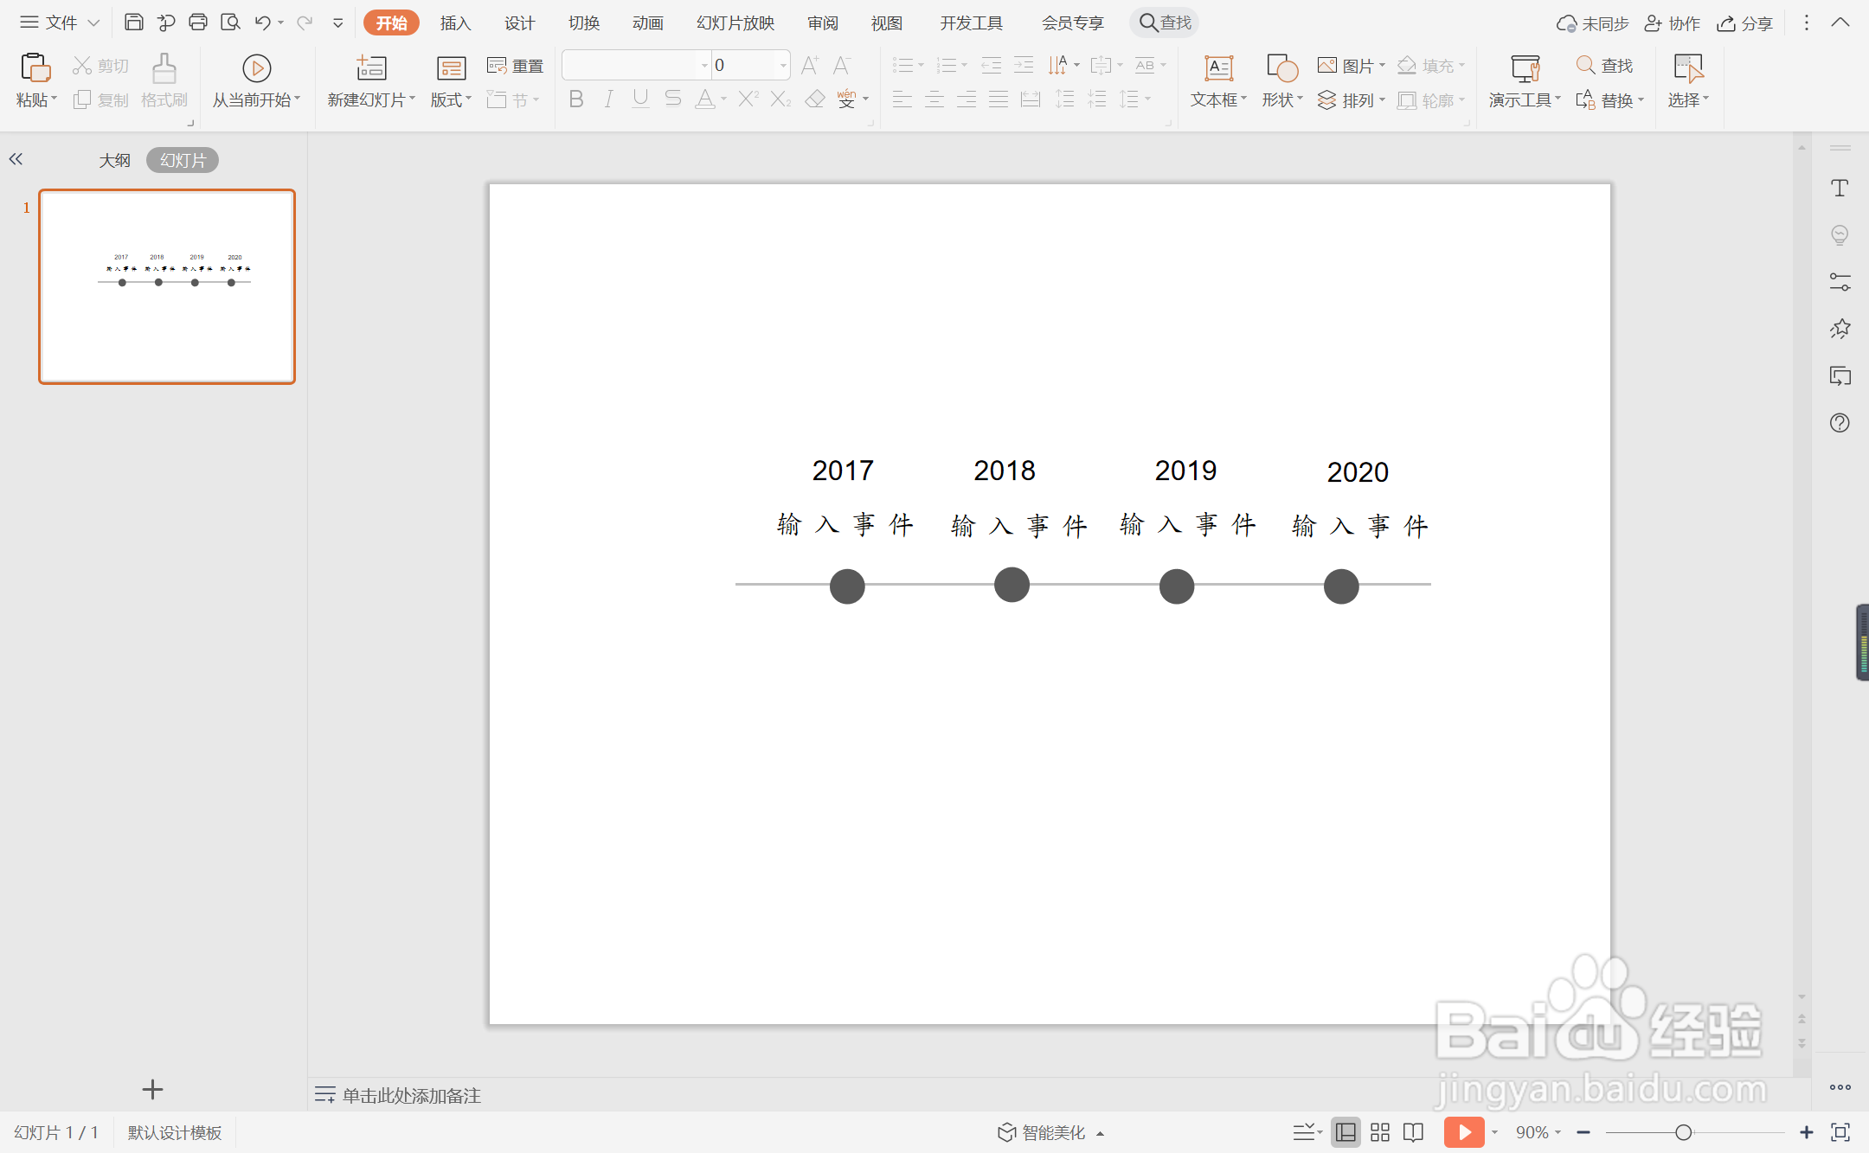The width and height of the screenshot is (1869, 1153).
Task: Toggle reading view icon
Action: 1414,1132
